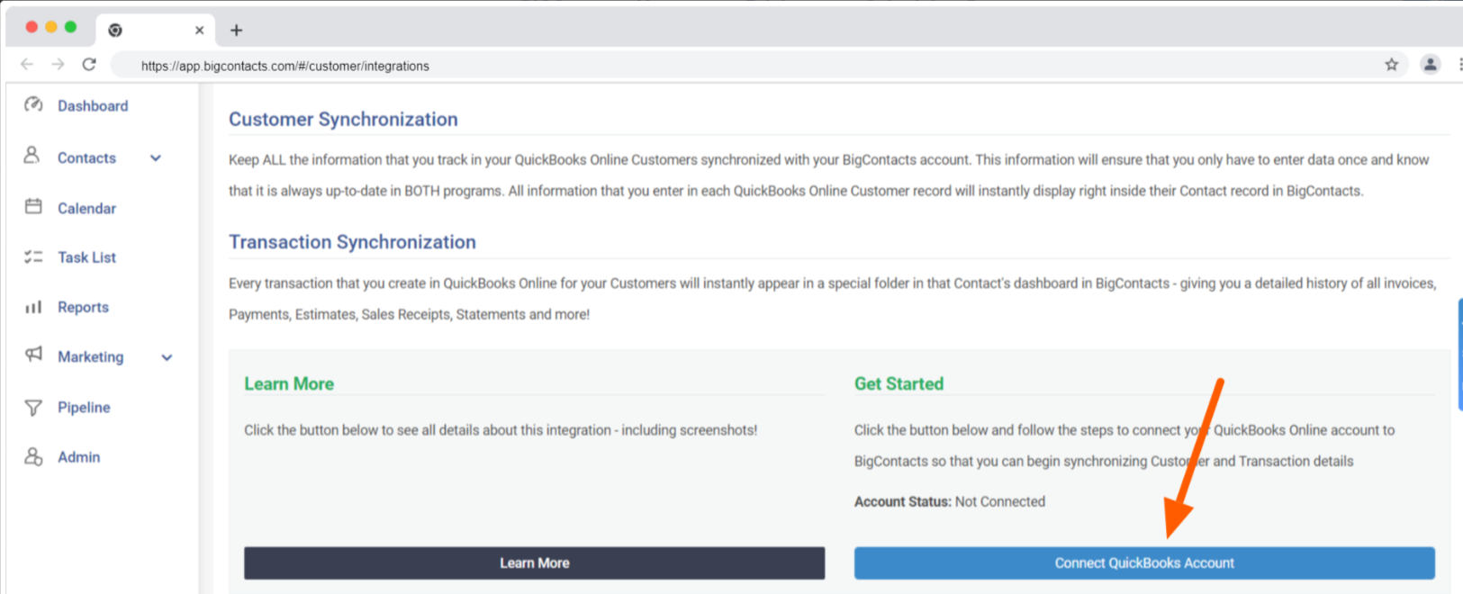Open the Dashboard gauge icon

[x=33, y=104]
